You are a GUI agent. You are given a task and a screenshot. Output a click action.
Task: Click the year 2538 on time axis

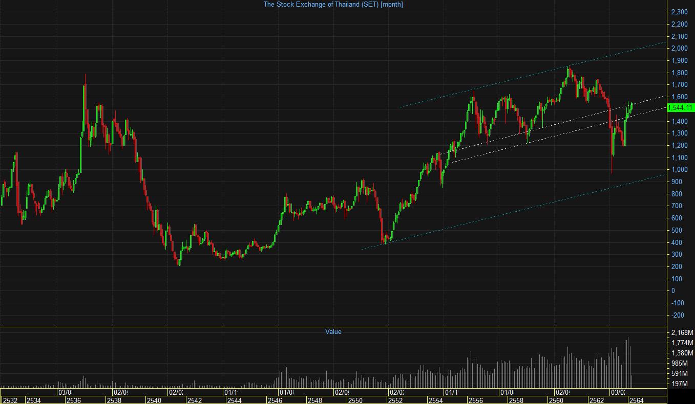tap(114, 400)
